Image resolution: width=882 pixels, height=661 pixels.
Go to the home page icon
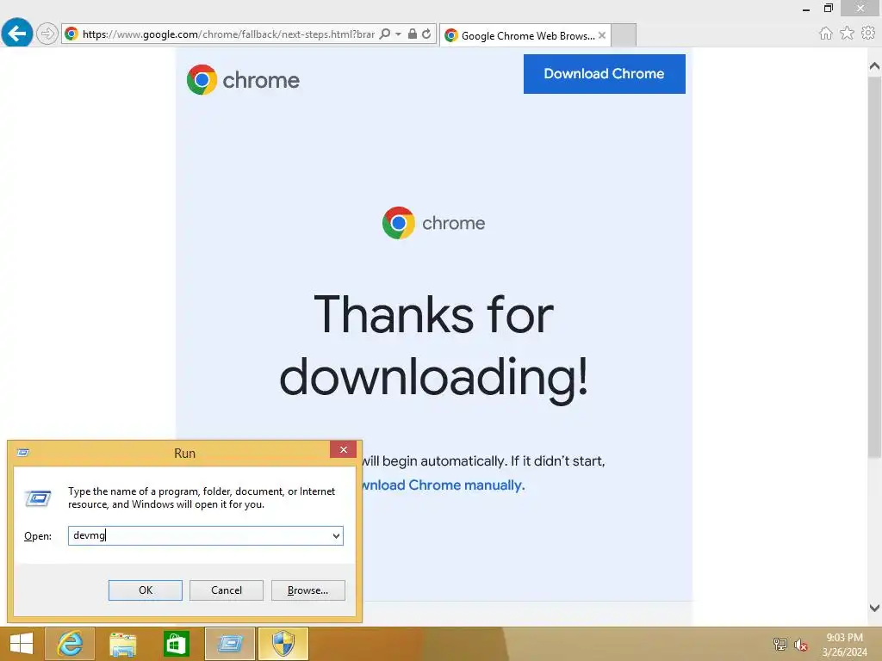click(825, 34)
